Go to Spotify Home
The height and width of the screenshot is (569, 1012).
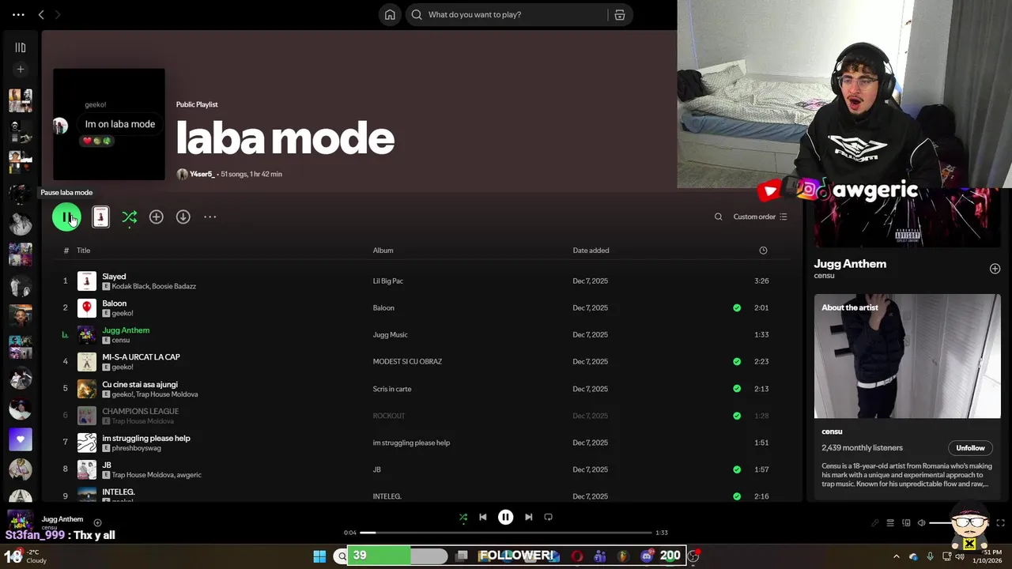(x=390, y=14)
